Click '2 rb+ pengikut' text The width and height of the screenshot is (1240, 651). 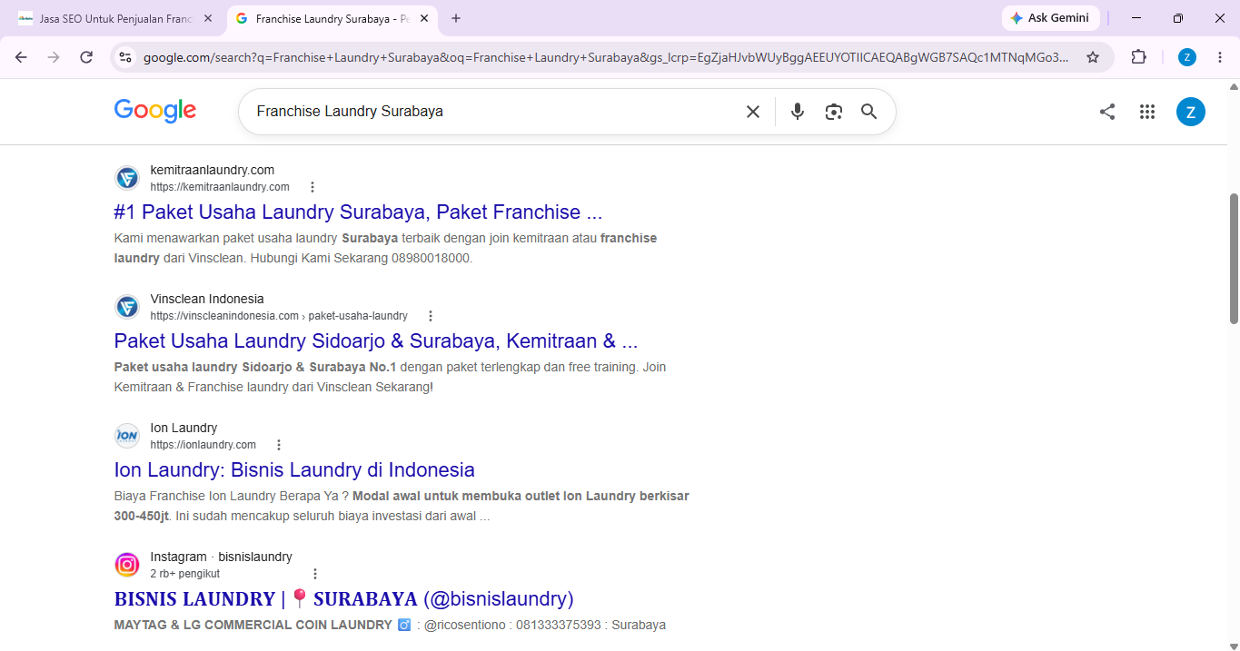point(185,574)
